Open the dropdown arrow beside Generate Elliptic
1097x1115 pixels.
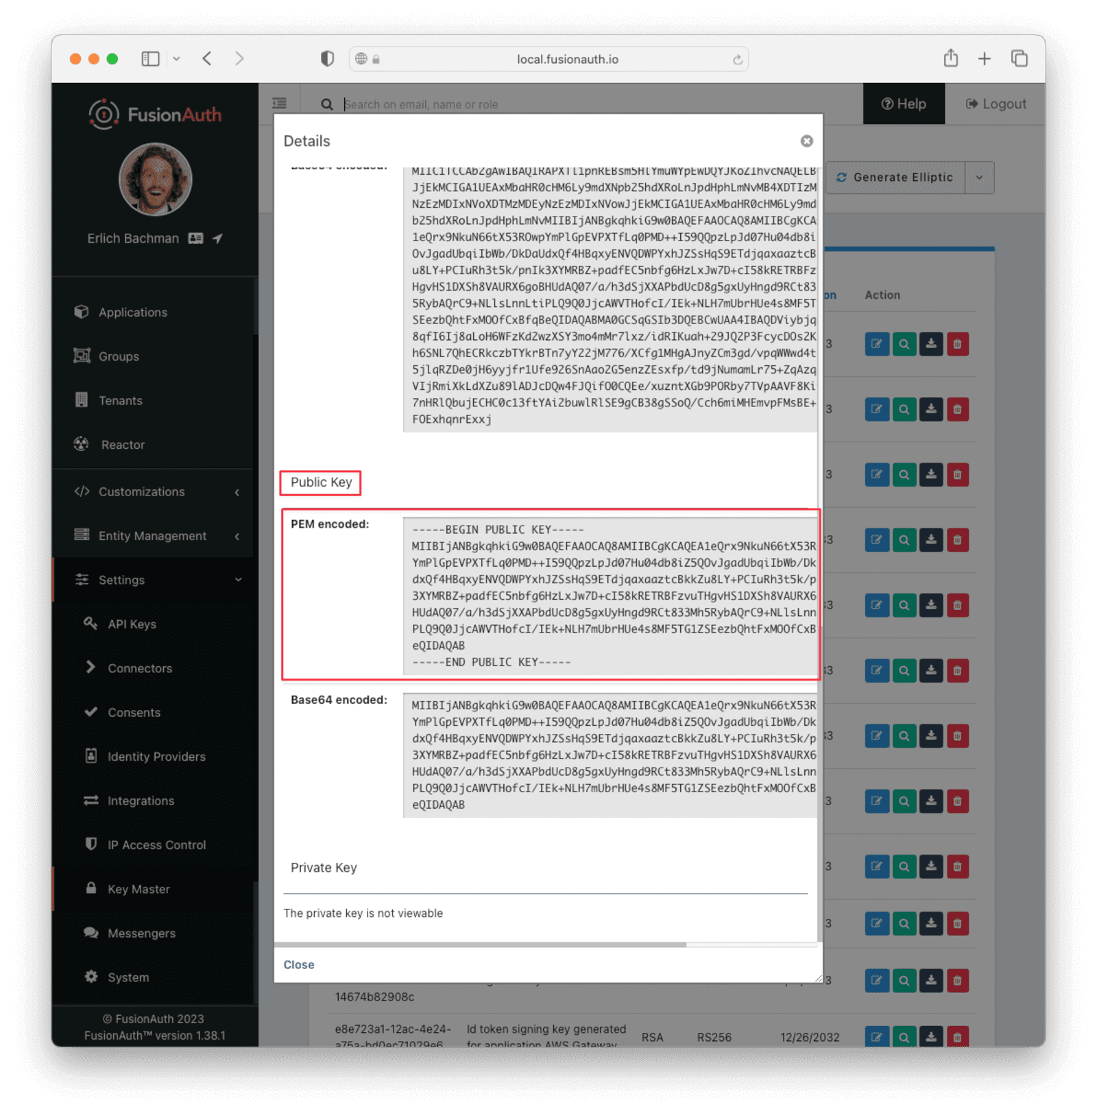[x=979, y=177]
